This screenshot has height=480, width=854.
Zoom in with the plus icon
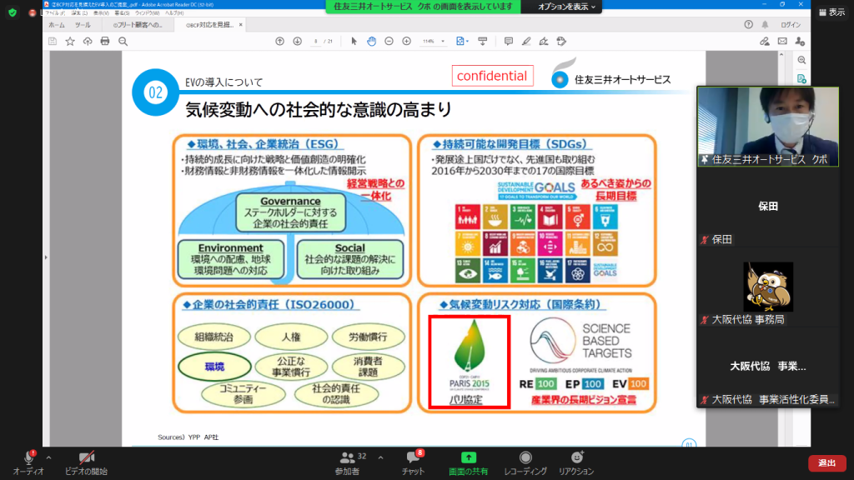[x=406, y=42]
